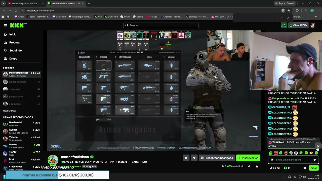The image size is (322, 181).
Task: Open recommended channel 4lantv
Action: [21, 153]
